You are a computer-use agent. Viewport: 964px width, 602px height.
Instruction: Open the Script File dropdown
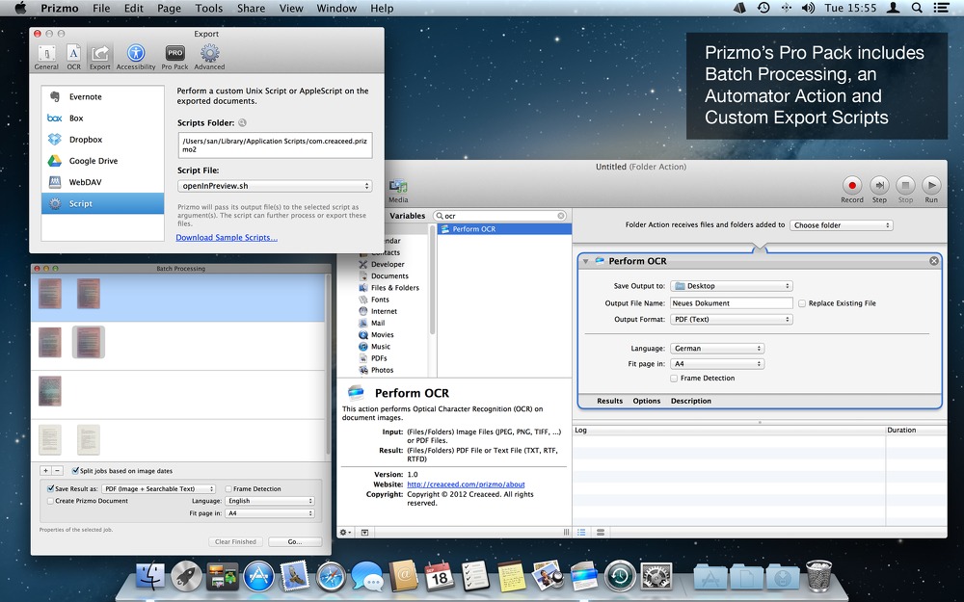[x=275, y=186]
